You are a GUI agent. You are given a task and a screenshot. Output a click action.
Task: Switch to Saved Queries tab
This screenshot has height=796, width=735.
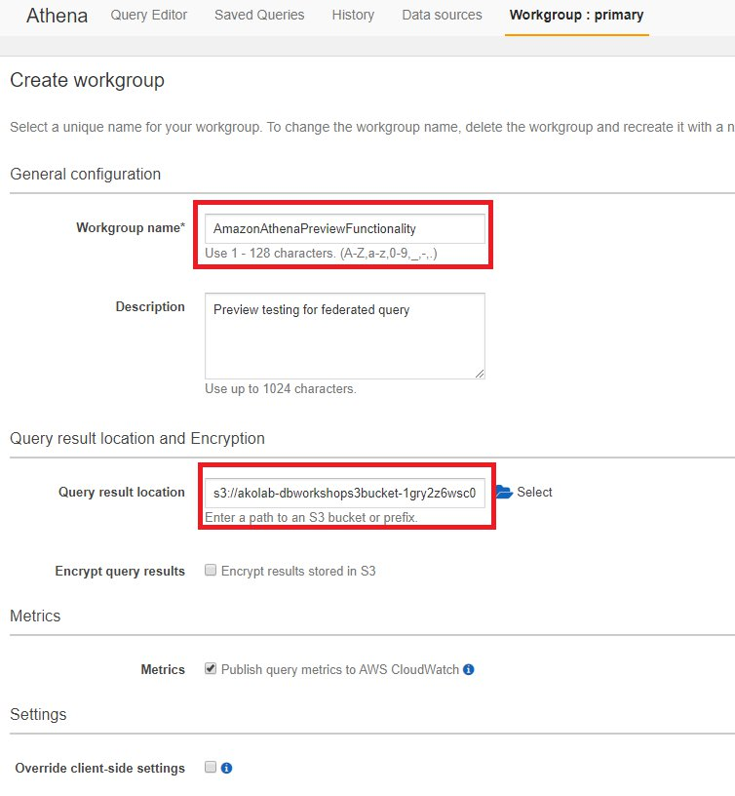[259, 16]
